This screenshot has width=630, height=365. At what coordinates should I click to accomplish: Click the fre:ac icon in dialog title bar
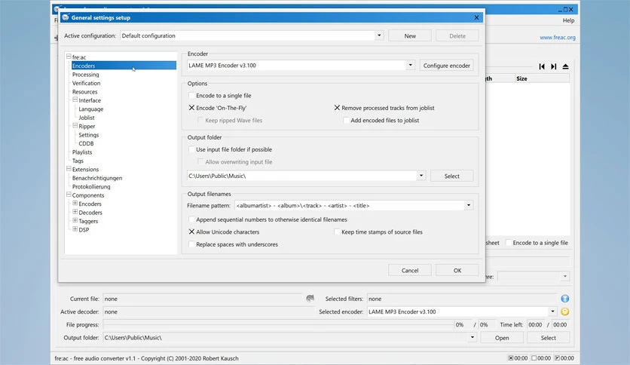pyautogui.click(x=66, y=17)
